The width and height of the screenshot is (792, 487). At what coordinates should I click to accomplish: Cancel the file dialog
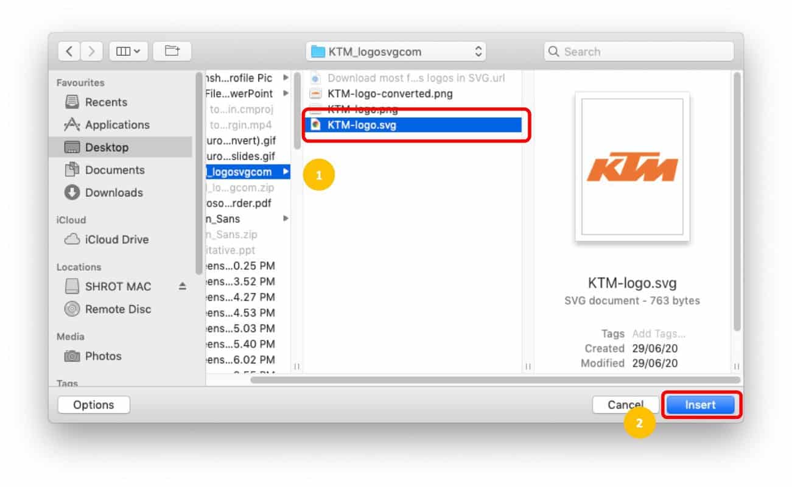tap(625, 404)
